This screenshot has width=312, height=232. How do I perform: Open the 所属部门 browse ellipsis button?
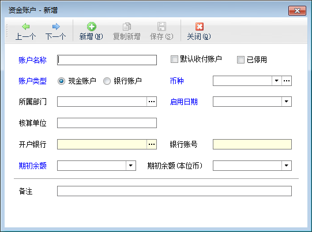[x=152, y=102]
